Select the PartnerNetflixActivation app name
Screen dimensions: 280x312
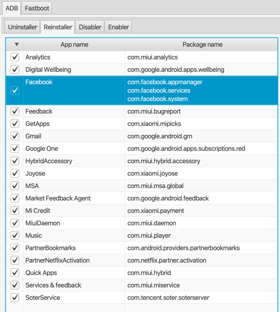point(58,260)
